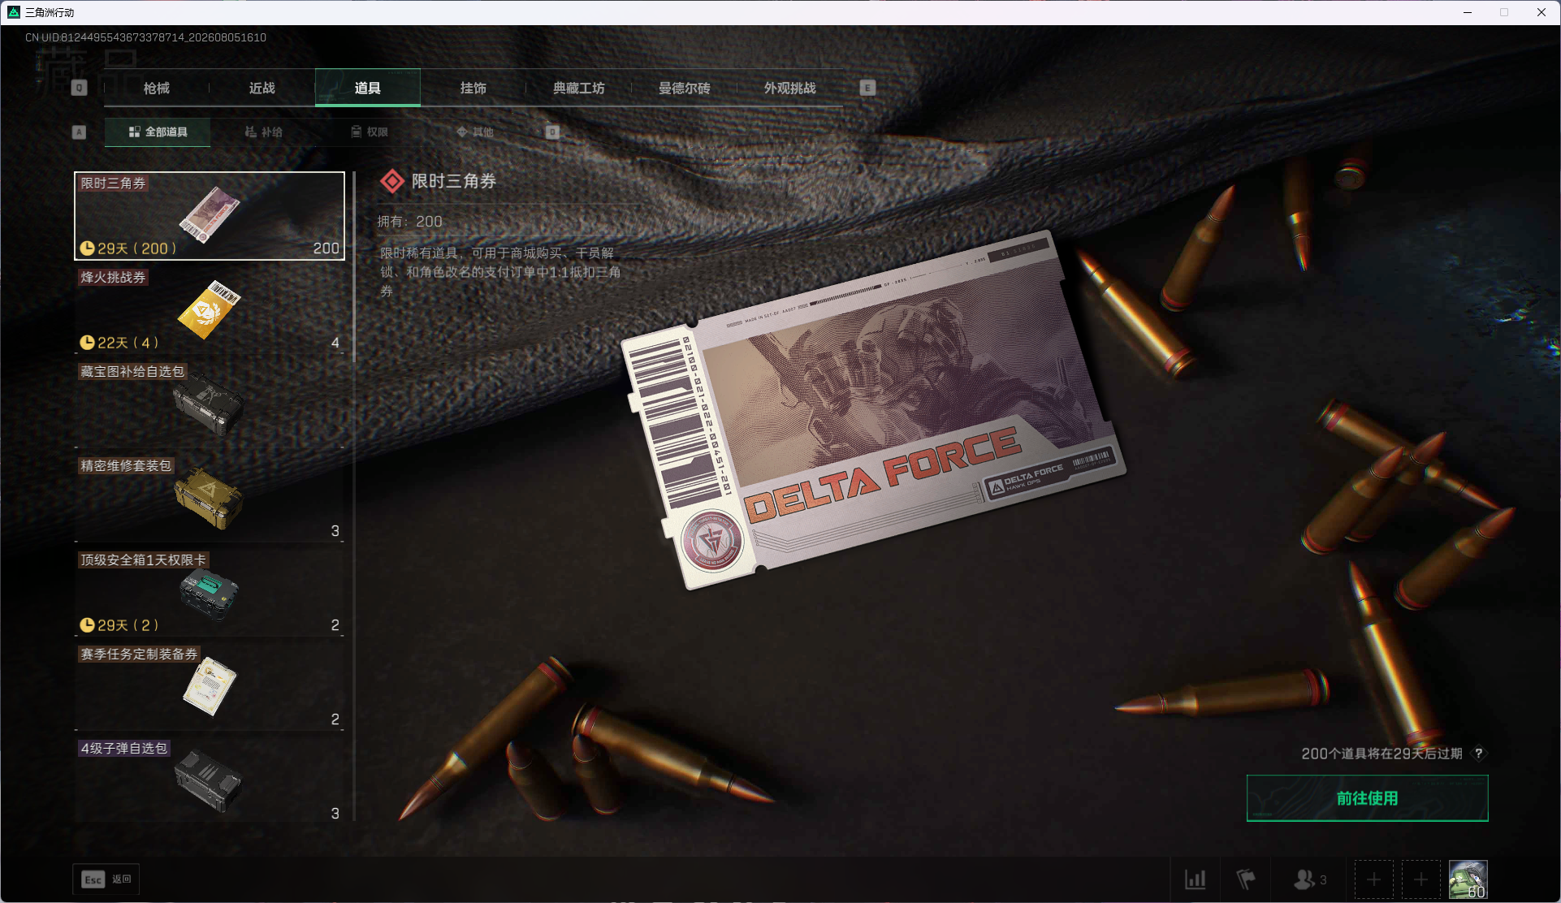Click the Esc 返回 back button
The image size is (1561, 903).
tap(106, 879)
